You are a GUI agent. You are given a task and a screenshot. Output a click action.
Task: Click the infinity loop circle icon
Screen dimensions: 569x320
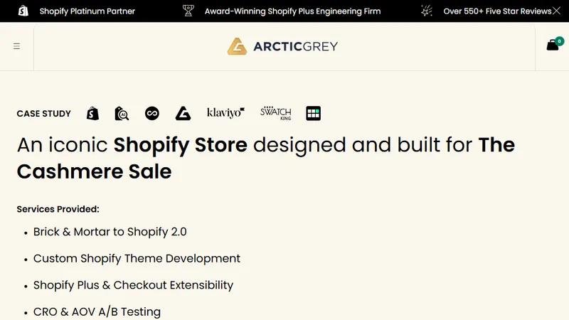coord(152,113)
